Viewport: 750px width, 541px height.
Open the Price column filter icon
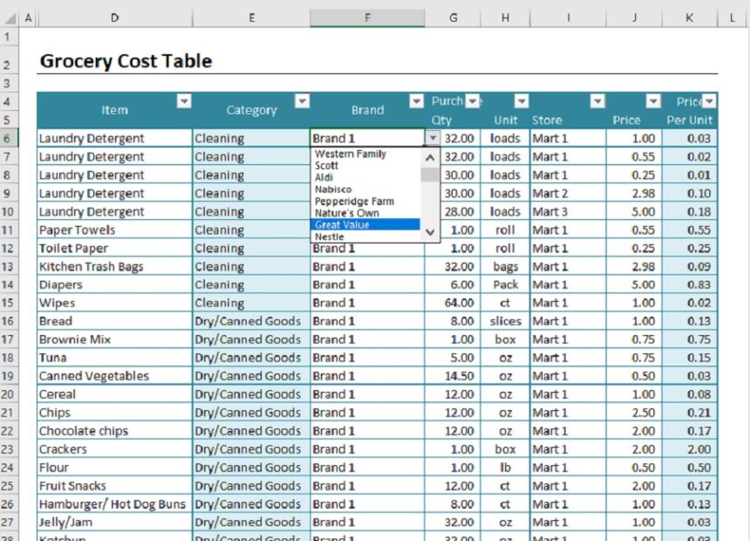click(653, 101)
